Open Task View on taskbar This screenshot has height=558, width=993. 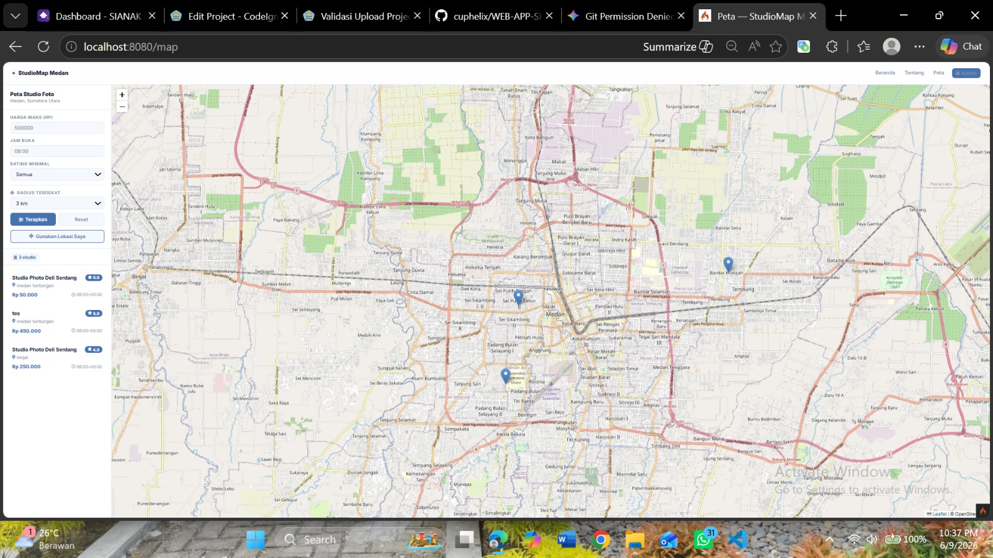(464, 540)
